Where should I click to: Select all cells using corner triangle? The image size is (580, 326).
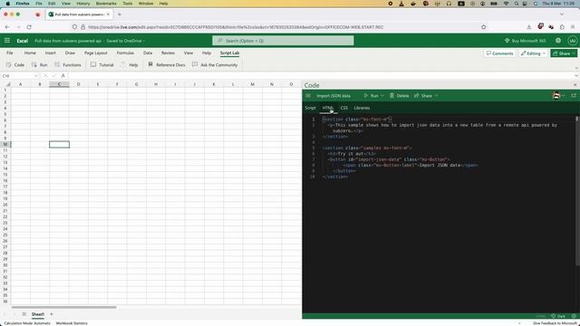click(7, 84)
